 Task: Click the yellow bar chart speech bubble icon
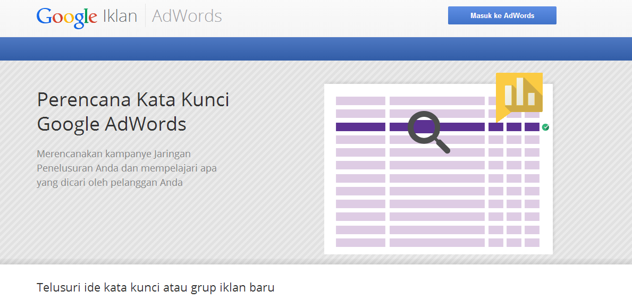(519, 97)
